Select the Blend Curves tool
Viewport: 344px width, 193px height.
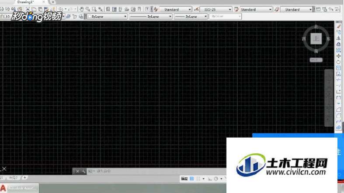339,121
